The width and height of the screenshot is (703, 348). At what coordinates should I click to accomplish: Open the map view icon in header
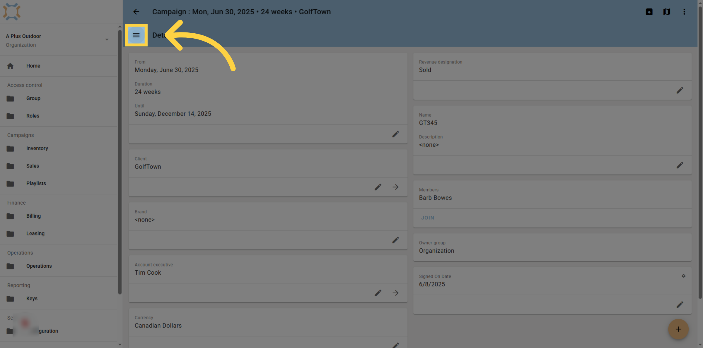pos(667,12)
